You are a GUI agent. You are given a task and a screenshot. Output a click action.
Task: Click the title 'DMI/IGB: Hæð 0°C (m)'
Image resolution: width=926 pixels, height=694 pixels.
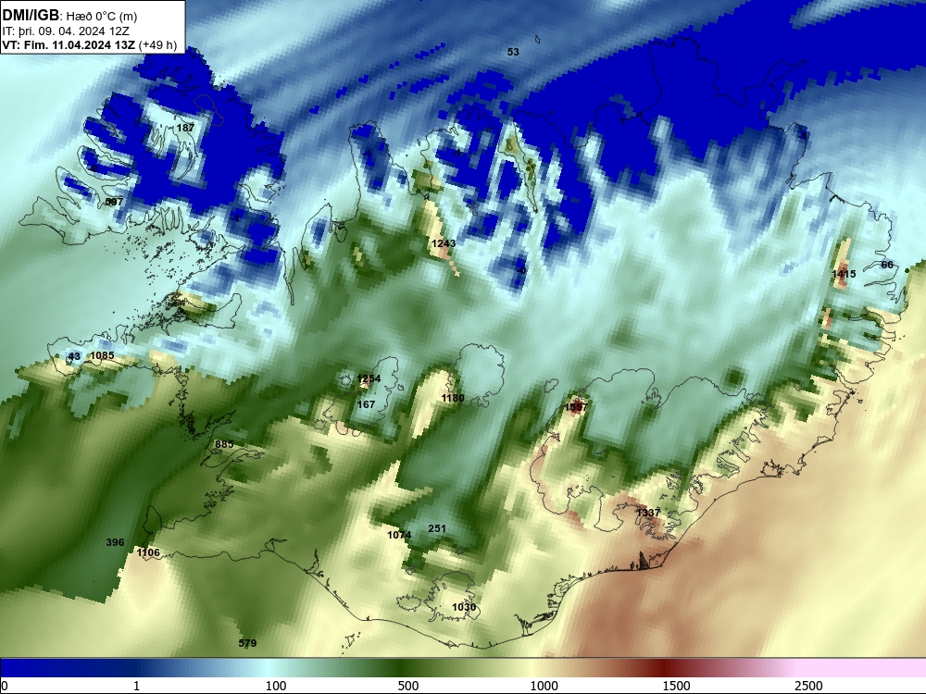[69, 15]
